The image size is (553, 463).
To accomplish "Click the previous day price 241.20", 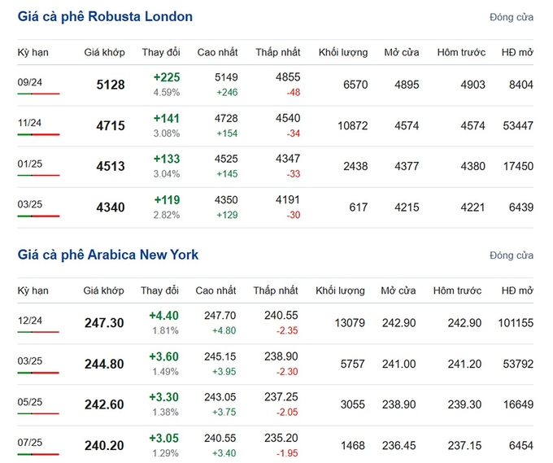I will [464, 364].
